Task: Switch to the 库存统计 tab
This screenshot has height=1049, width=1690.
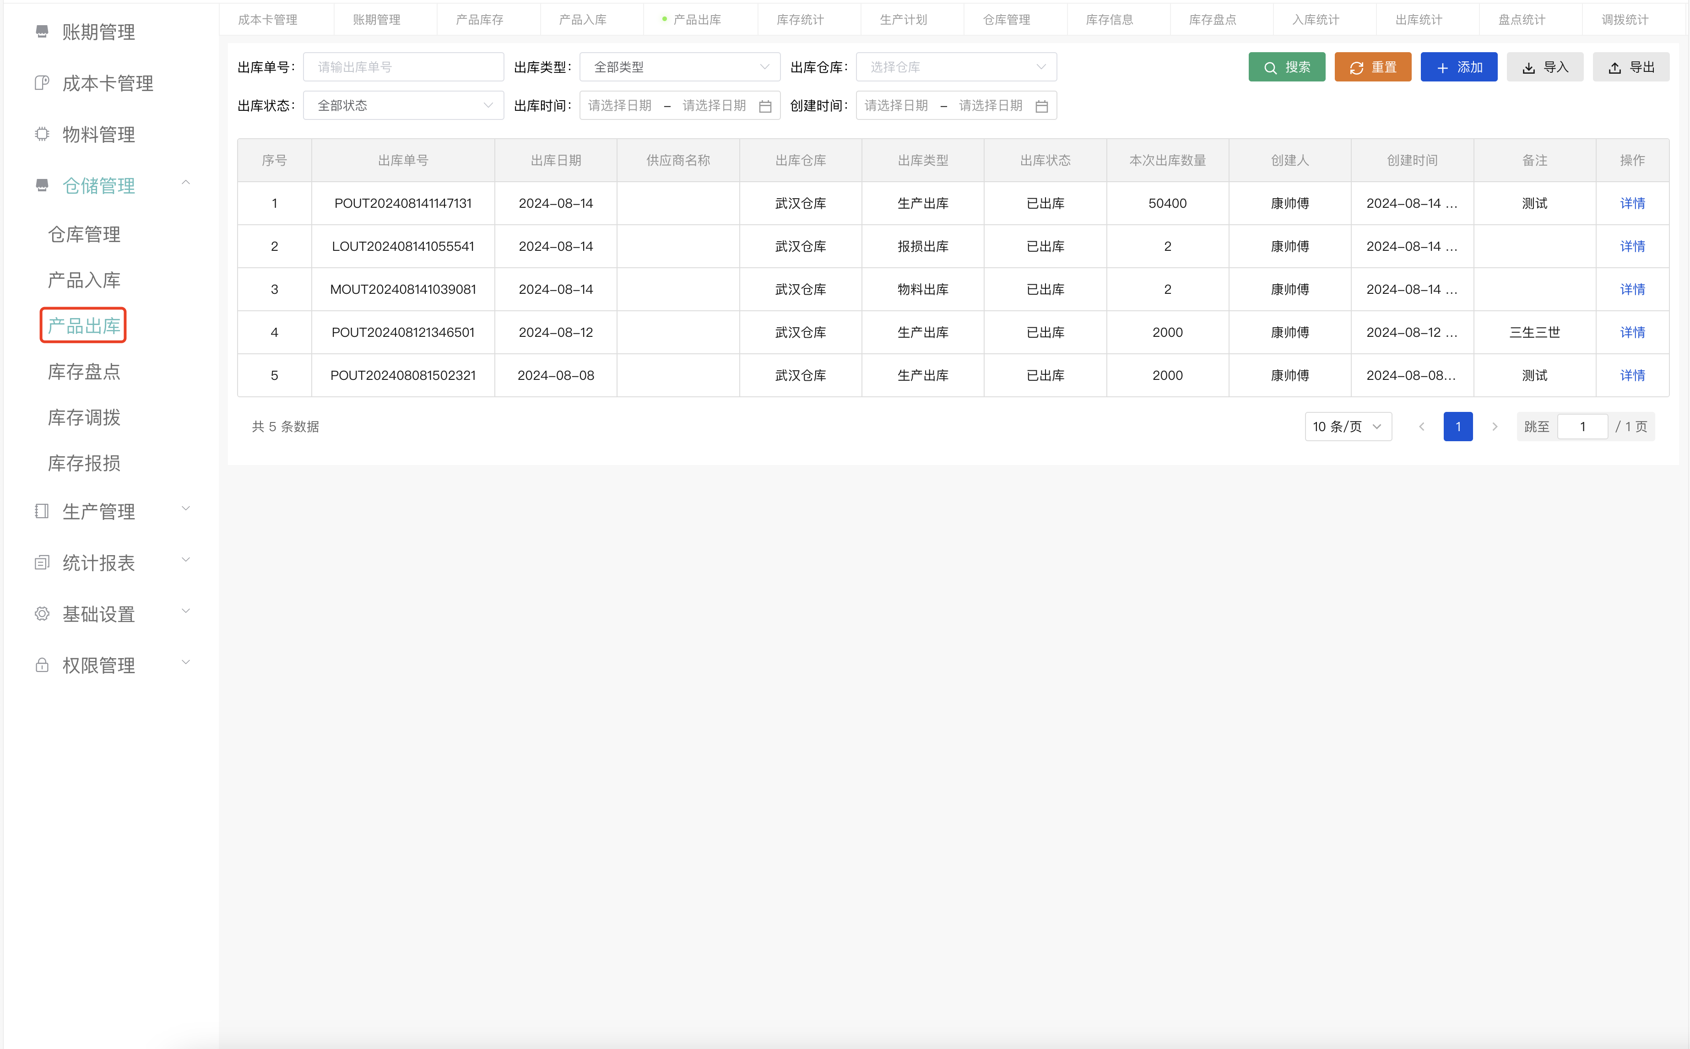Action: click(800, 19)
